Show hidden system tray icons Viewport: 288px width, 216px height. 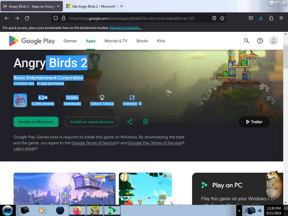[x=239, y=211]
